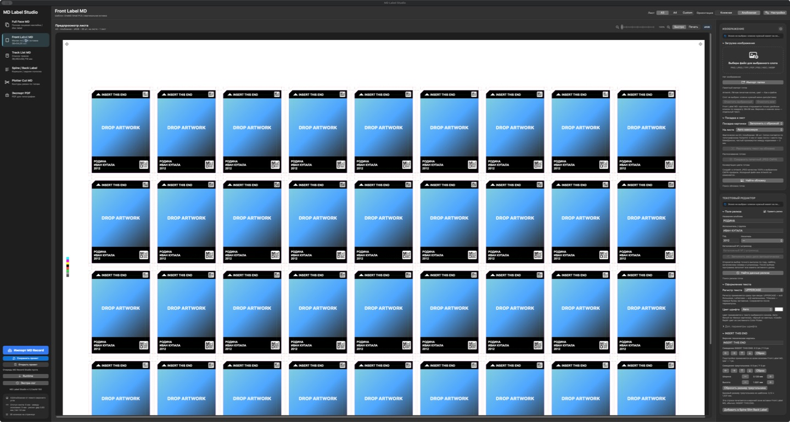The image size is (790, 422).
Task: Choose the Custom sheet size option
Action: point(687,13)
